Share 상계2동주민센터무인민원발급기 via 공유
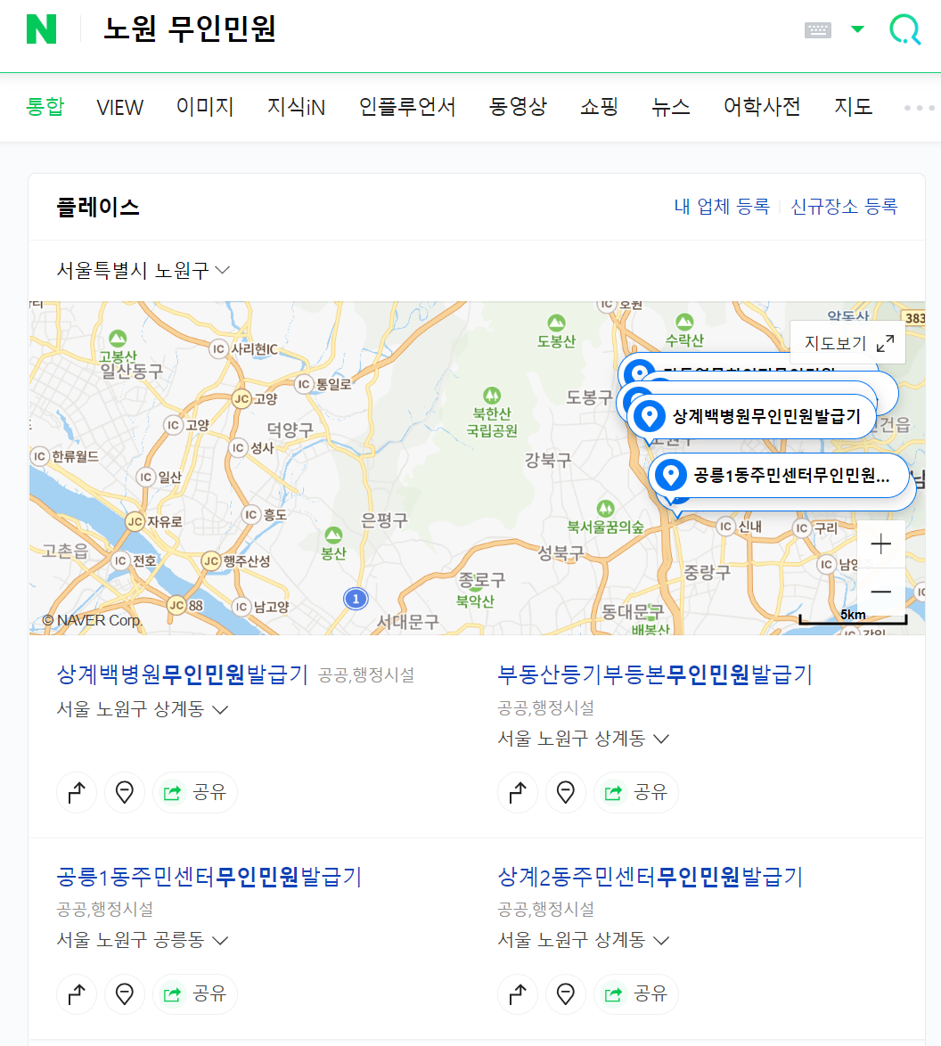Viewport: 941px width, 1046px height. pyautogui.click(x=636, y=994)
